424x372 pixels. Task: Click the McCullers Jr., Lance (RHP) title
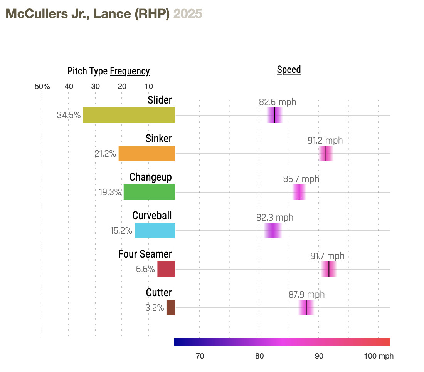click(x=88, y=14)
